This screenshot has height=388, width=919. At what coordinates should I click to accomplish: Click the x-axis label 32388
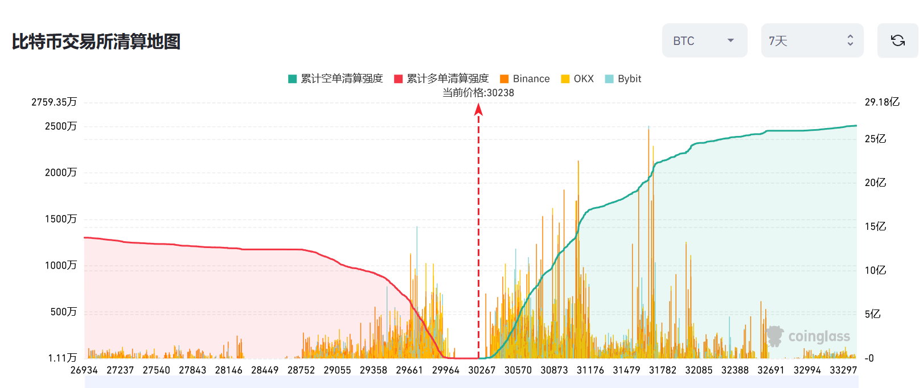[735, 370]
